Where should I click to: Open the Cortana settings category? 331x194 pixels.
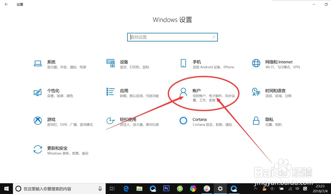click(206, 121)
